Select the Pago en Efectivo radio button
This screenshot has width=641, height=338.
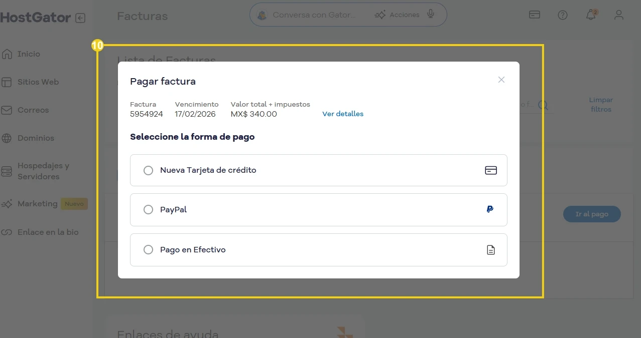pyautogui.click(x=148, y=249)
